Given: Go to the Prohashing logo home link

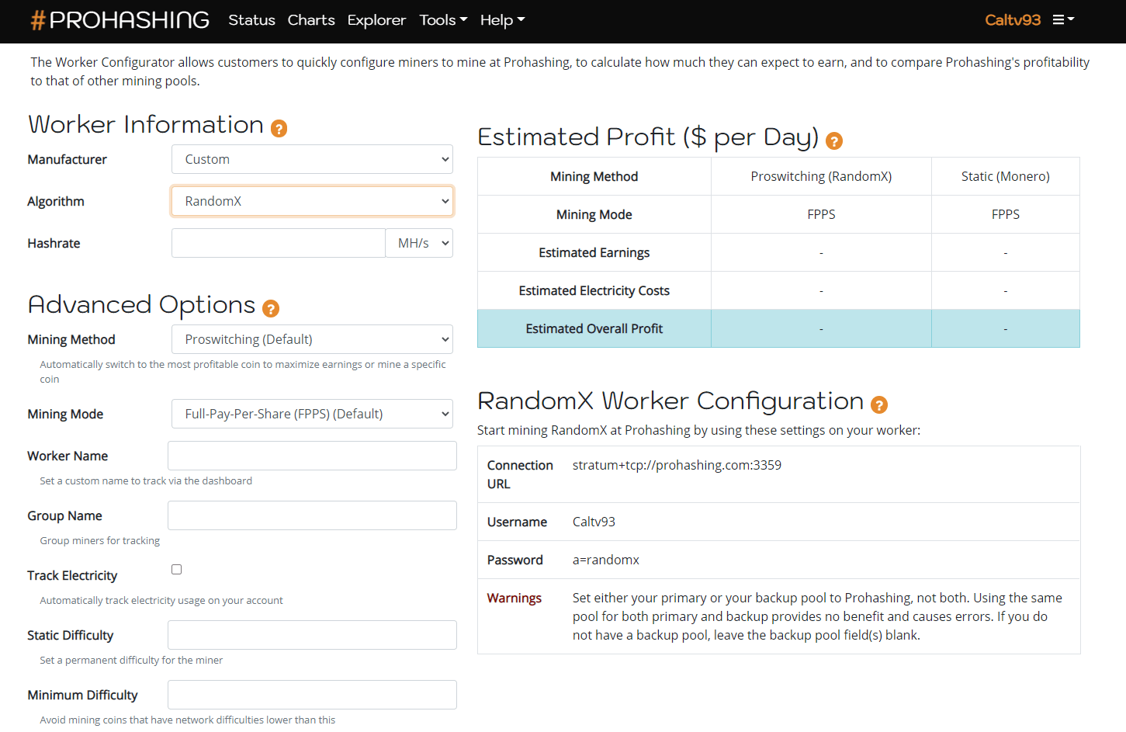Looking at the screenshot, I should click(120, 19).
